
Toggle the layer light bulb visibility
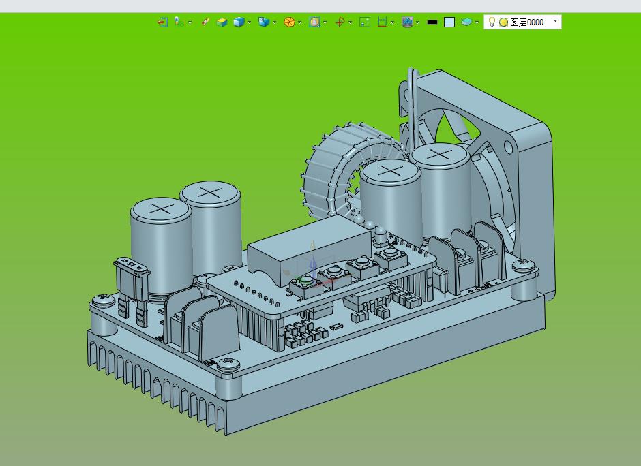491,22
